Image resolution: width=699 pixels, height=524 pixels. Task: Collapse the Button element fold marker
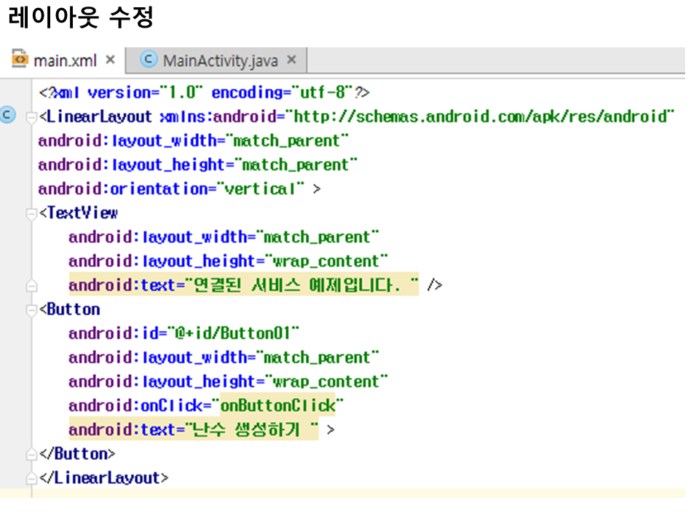pyautogui.click(x=31, y=310)
